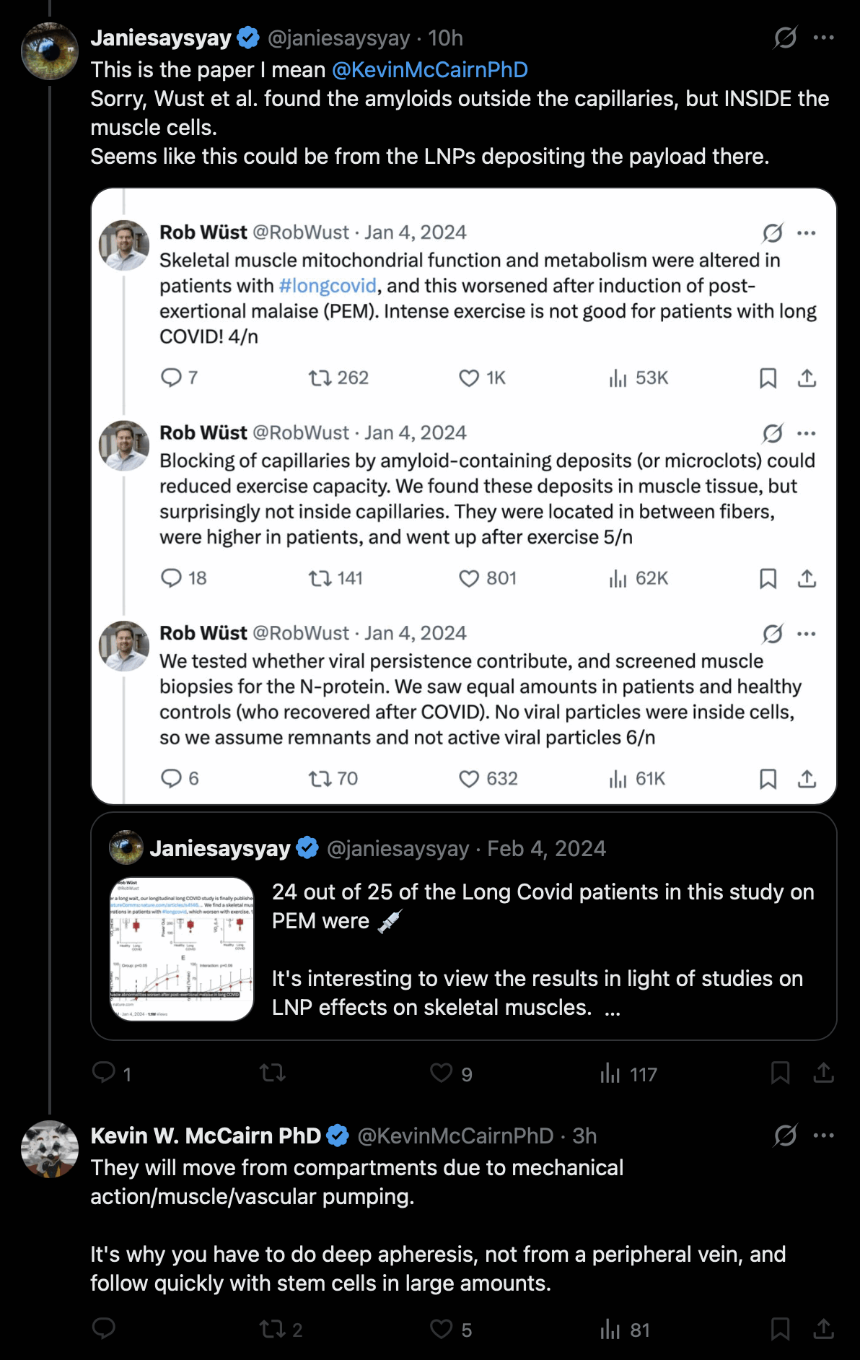Open more options on Janiesaysyay's top post
The height and width of the screenshot is (1360, 860).
click(823, 38)
